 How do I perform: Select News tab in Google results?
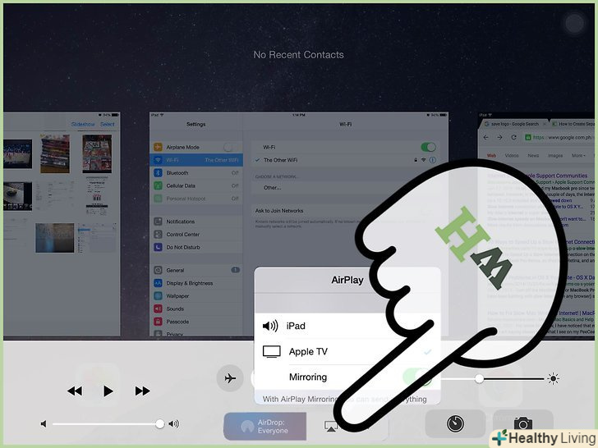(x=533, y=156)
